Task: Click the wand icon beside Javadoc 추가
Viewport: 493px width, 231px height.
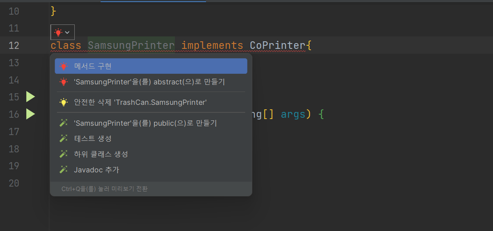Action: point(64,170)
